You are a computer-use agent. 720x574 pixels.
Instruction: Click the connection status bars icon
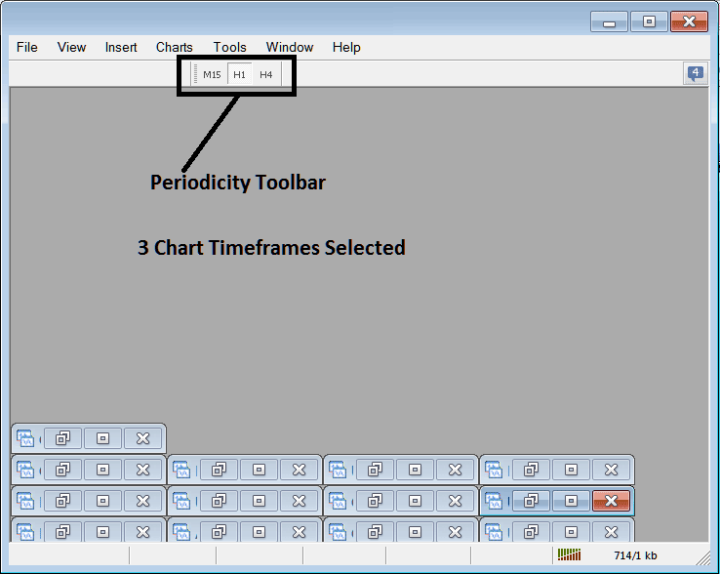coord(569,555)
